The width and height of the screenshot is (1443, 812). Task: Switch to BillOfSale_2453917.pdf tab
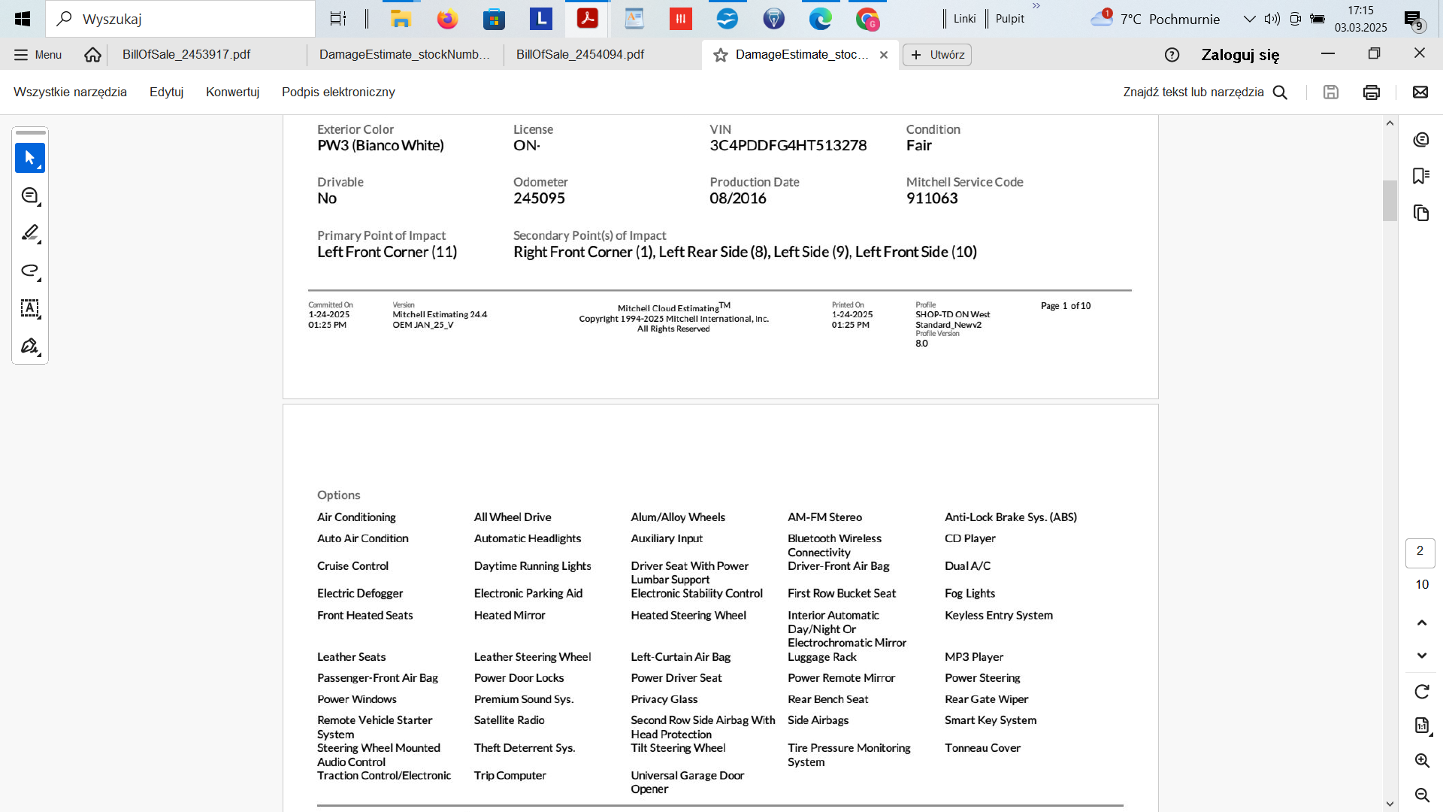pyautogui.click(x=186, y=54)
